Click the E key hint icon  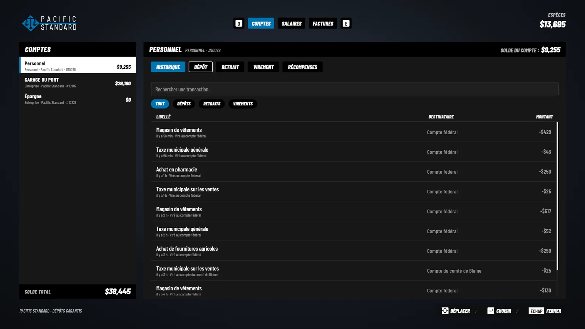click(x=346, y=23)
